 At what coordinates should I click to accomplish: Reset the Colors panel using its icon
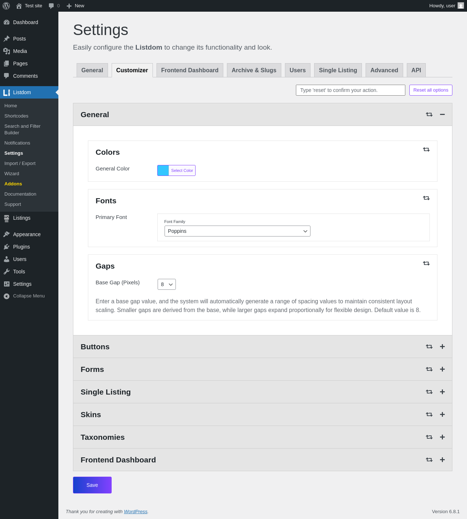pos(426,150)
